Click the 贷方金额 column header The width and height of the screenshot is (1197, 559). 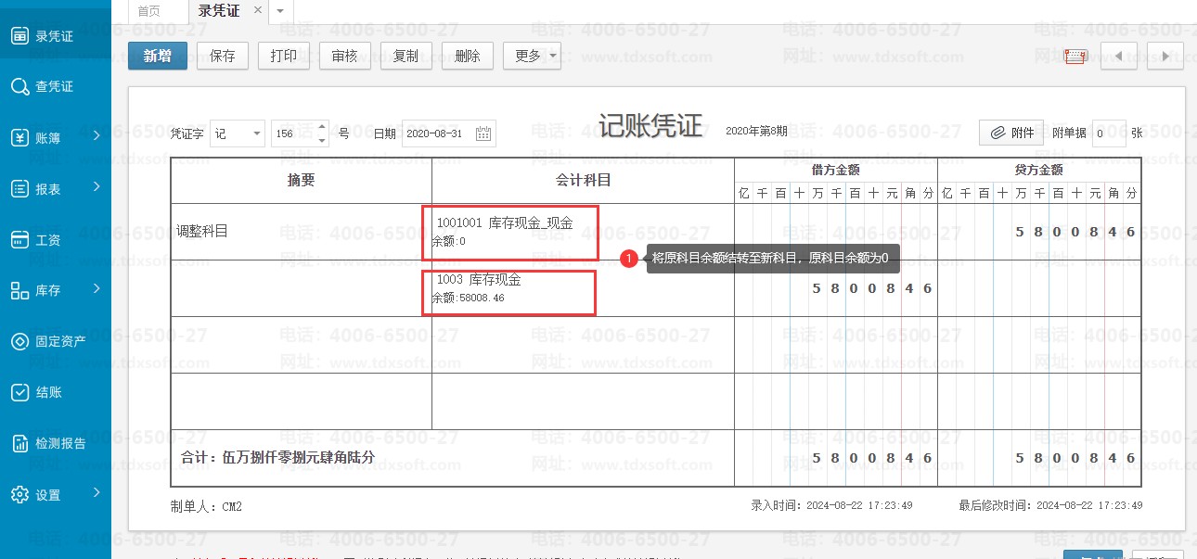click(1039, 170)
